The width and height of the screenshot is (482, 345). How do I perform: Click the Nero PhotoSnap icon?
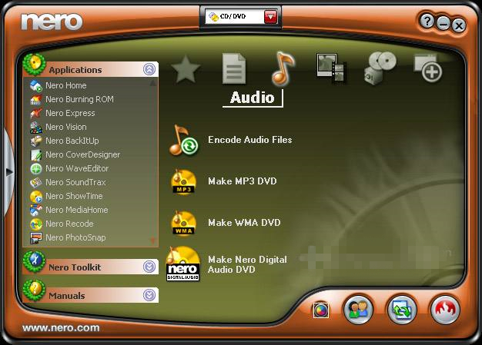pyautogui.click(x=36, y=238)
